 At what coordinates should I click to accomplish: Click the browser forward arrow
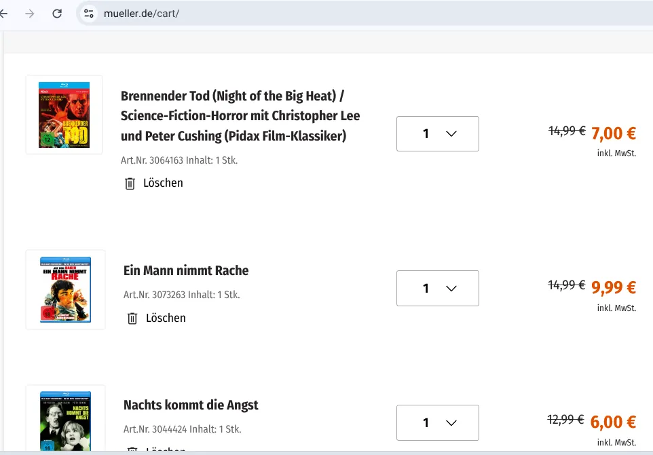click(29, 14)
